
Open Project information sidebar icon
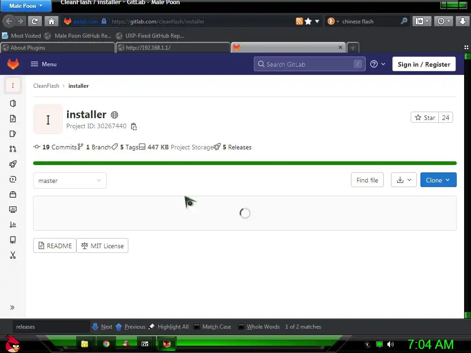coord(12,103)
